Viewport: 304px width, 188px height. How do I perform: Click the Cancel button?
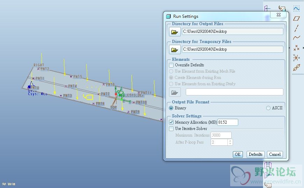pos(275,154)
